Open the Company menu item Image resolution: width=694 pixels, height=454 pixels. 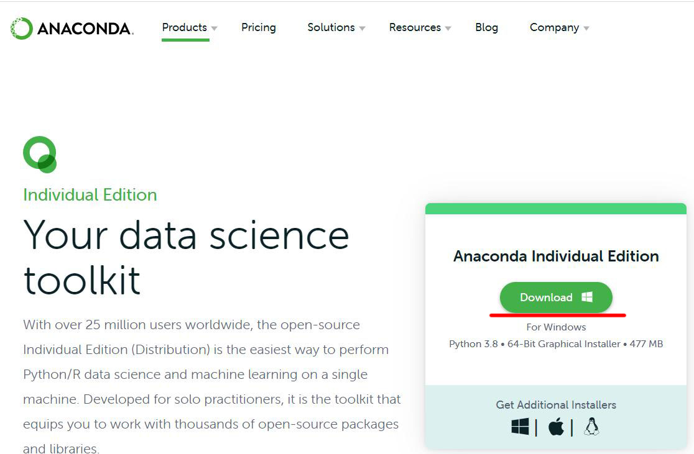click(554, 27)
